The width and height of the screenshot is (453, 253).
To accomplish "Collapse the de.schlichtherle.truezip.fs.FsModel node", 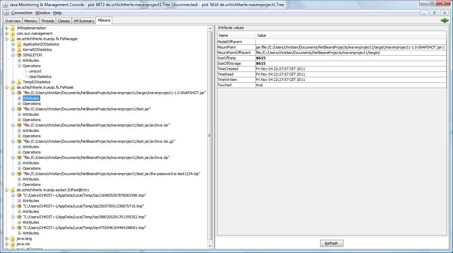I will pos(6,87).
